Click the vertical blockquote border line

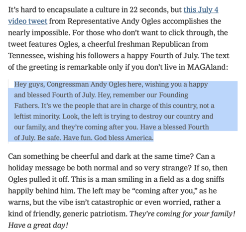pos(8,111)
